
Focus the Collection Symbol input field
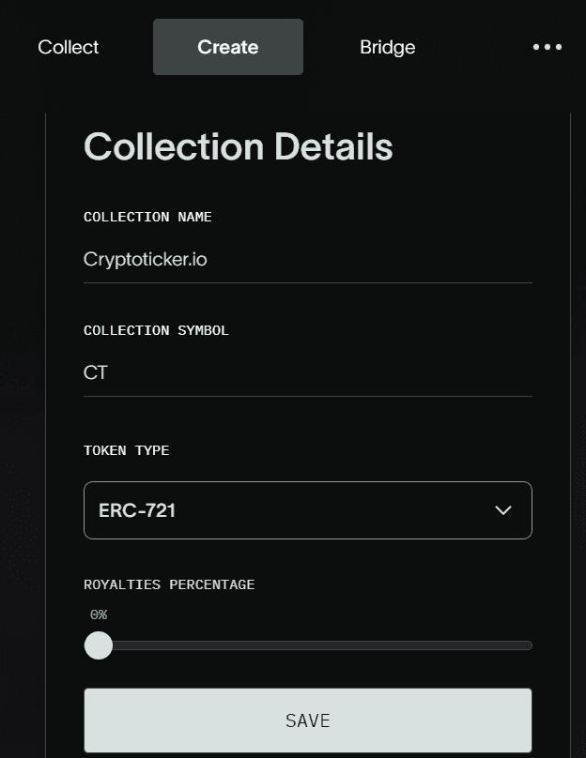point(308,373)
